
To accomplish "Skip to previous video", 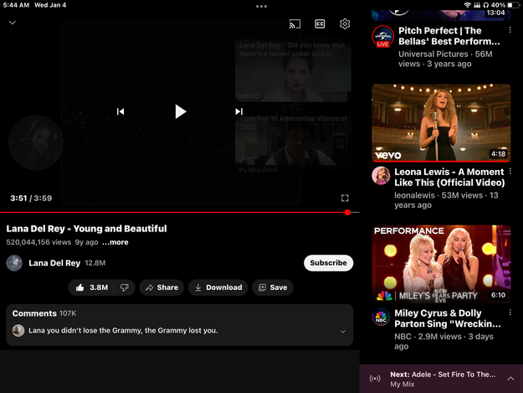I will (120, 111).
